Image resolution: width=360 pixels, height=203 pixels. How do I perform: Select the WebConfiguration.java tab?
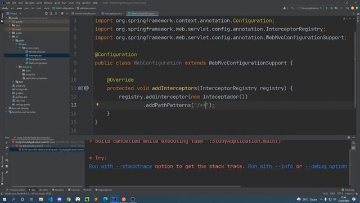point(142,14)
